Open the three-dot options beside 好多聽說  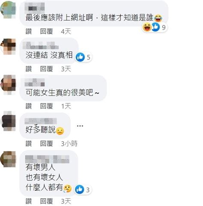(80, 126)
